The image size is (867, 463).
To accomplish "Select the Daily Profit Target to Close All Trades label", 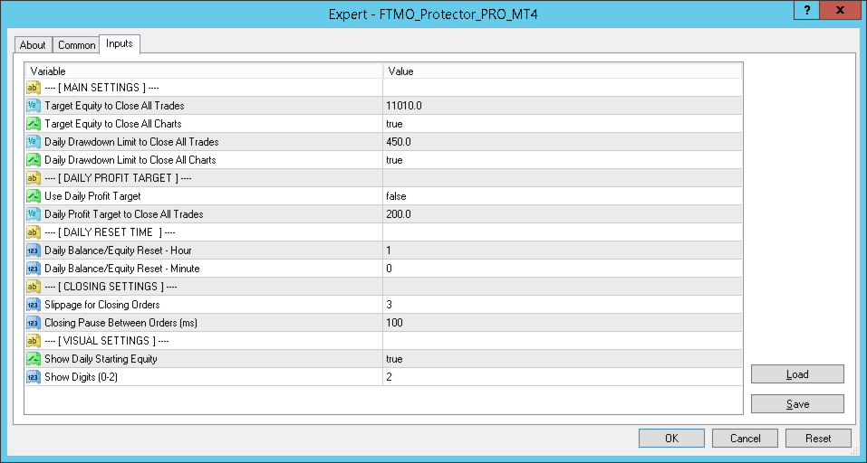I will (124, 214).
